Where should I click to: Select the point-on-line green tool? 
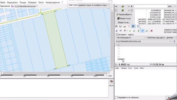pos(134,31)
